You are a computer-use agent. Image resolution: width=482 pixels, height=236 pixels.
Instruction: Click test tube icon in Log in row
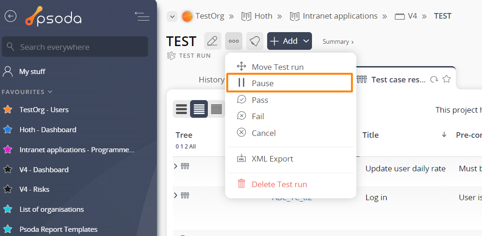pos(185,195)
